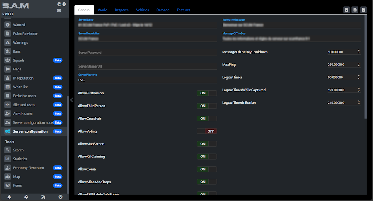Open Economy Generator in Tools

pos(28,168)
